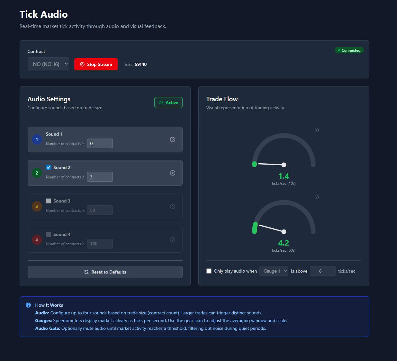Click the numbered badge for Sound 1
The height and width of the screenshot is (361, 397).
pos(37,139)
